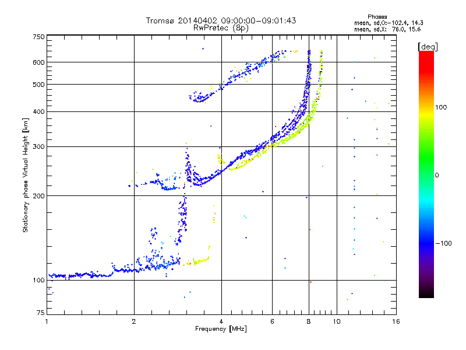Image resolution: width=466 pixels, height=350 pixels.
Task: Click the plot title 'Tromsø 20140402 09:00:00-09:01:43'
Action: point(221,20)
